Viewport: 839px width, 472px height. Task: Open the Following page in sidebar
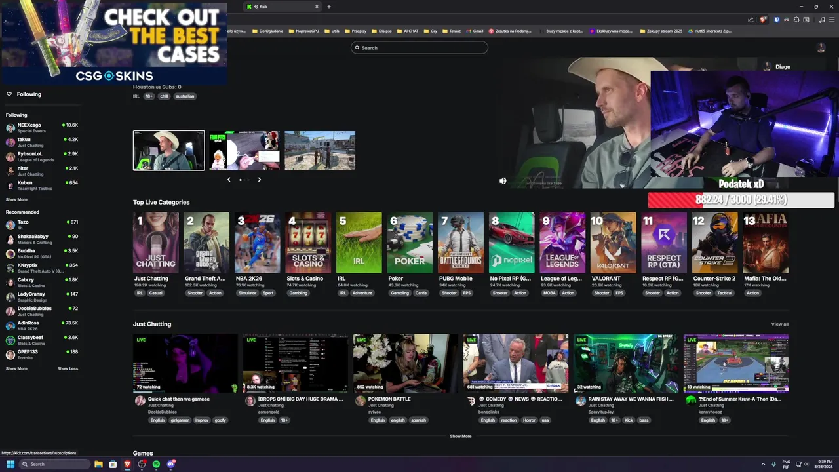(24, 94)
